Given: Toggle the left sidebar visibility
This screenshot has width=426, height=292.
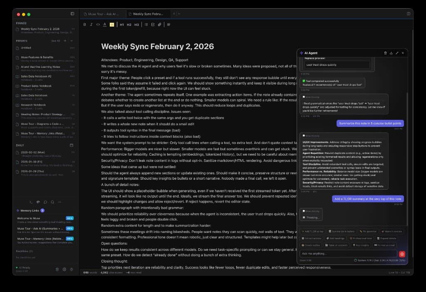Looking at the screenshot, I should click(x=72, y=13).
